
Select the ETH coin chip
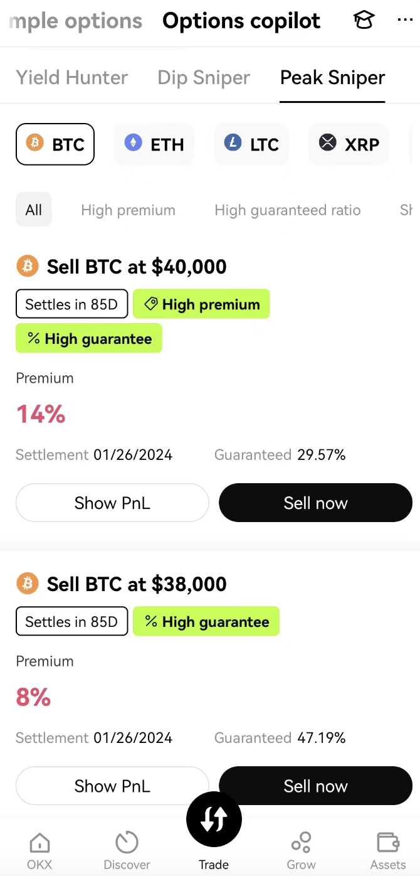click(x=154, y=144)
